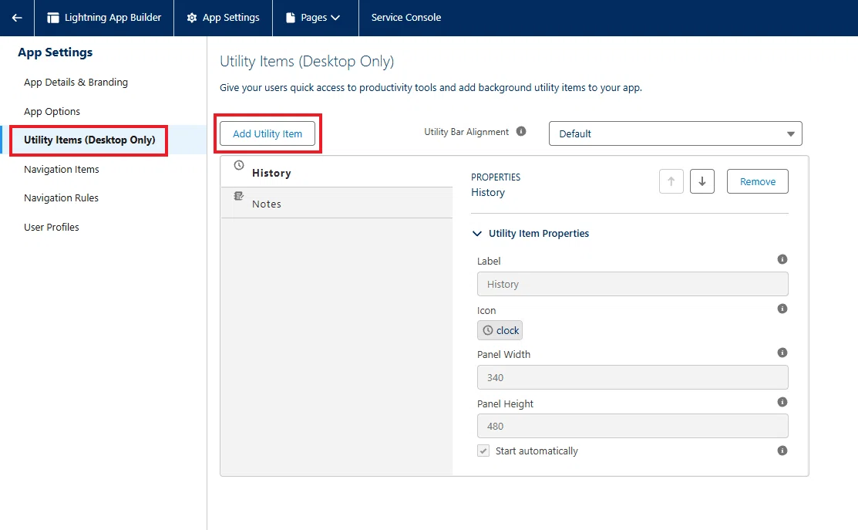Select the Notes utility item row
858x530 pixels.
coord(337,203)
